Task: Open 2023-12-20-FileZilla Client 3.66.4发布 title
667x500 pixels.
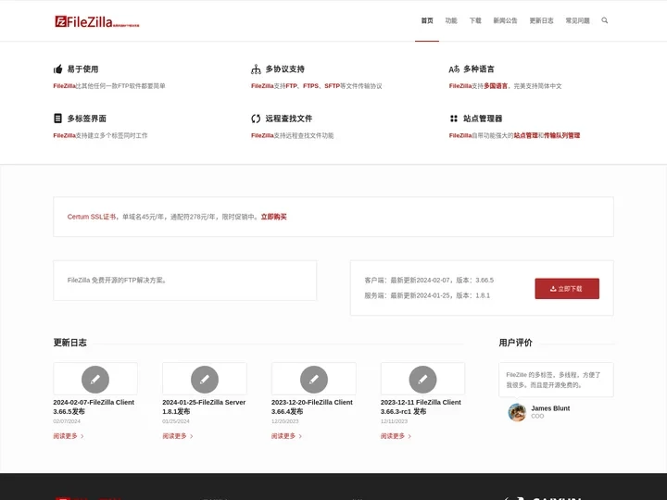Action: [312, 406]
